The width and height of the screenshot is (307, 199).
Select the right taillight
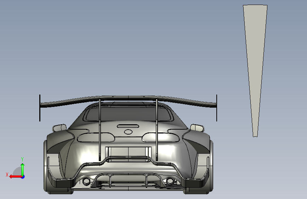[160, 137]
